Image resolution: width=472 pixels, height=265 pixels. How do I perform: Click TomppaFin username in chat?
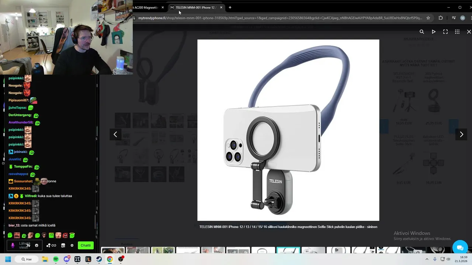tap(23, 166)
